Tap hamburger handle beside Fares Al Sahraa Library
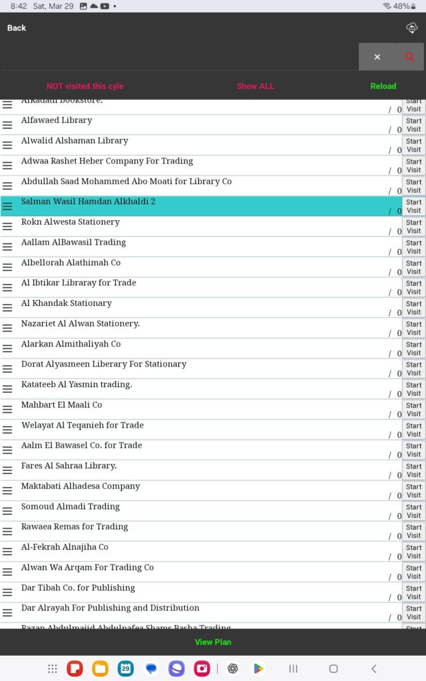The height and width of the screenshot is (681, 426). click(x=7, y=470)
